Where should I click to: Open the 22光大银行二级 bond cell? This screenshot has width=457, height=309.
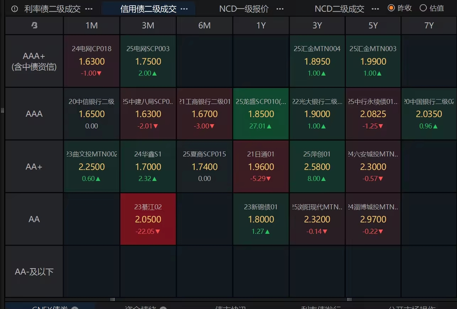click(x=317, y=114)
